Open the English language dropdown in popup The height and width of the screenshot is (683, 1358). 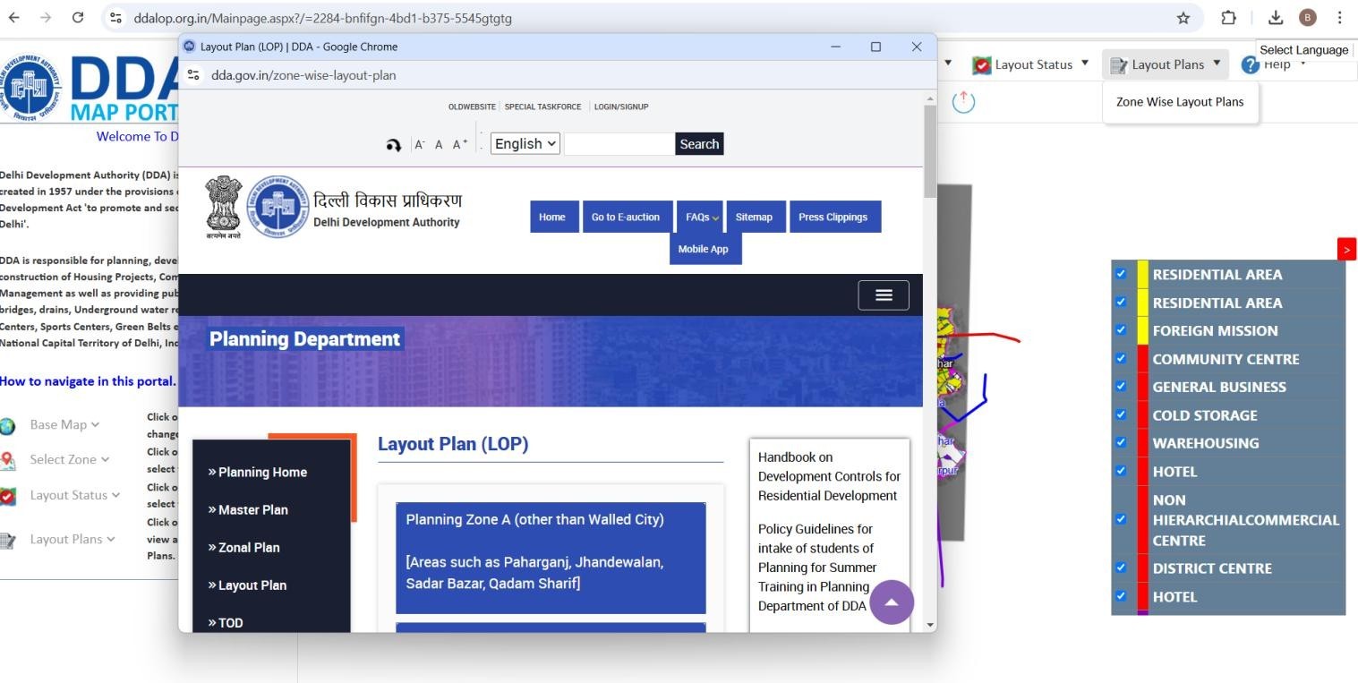[525, 143]
